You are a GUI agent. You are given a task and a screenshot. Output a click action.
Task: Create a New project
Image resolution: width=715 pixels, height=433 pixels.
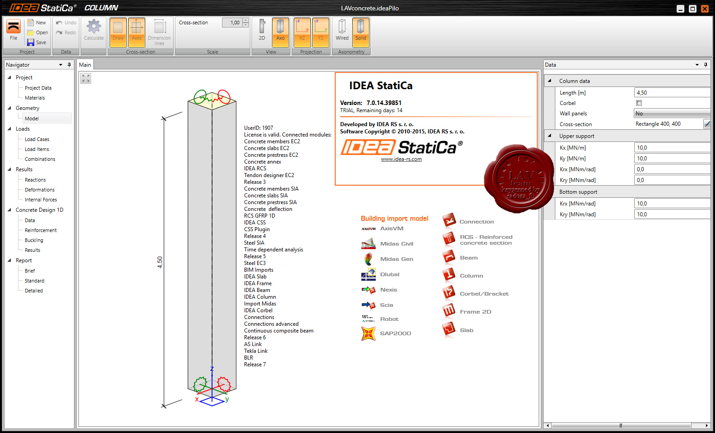click(x=37, y=23)
